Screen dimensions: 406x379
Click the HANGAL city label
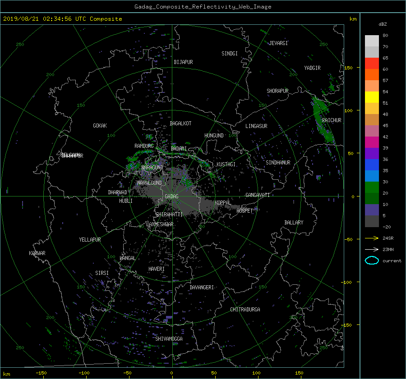coord(127,258)
